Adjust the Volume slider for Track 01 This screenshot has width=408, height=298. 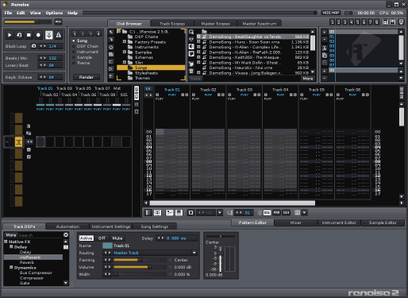tap(140, 267)
